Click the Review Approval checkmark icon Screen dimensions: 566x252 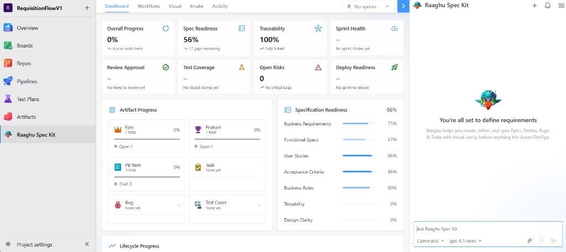[x=166, y=67]
